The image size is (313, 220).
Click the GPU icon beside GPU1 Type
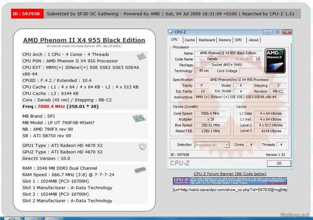coord(142,147)
